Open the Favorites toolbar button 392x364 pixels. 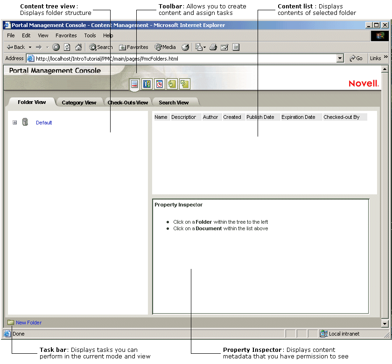(x=133, y=47)
